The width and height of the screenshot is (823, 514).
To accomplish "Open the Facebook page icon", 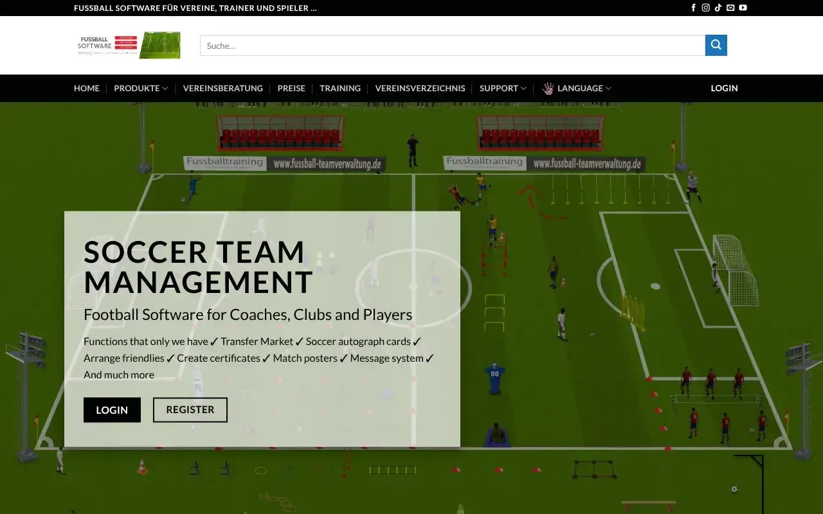I will pos(693,8).
